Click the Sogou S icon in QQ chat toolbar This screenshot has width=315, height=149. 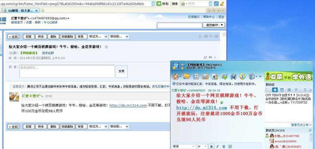pyautogui.click(x=243, y=76)
